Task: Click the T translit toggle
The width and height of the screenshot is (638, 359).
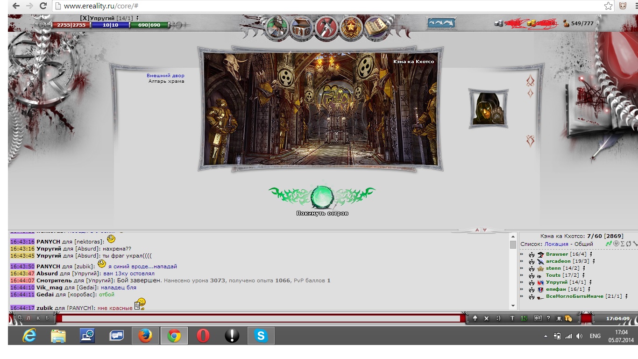Action: [512, 318]
